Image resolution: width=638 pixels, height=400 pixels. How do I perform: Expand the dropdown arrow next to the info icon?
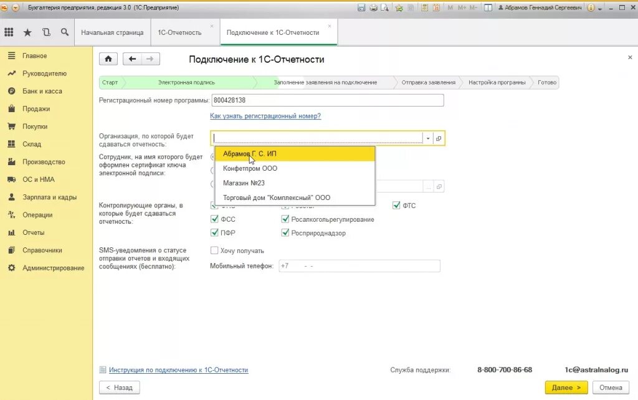click(x=600, y=8)
